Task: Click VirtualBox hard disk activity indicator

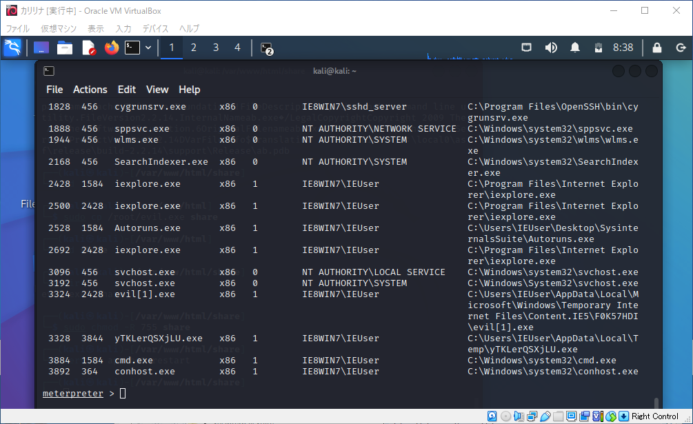Action: pyautogui.click(x=492, y=416)
